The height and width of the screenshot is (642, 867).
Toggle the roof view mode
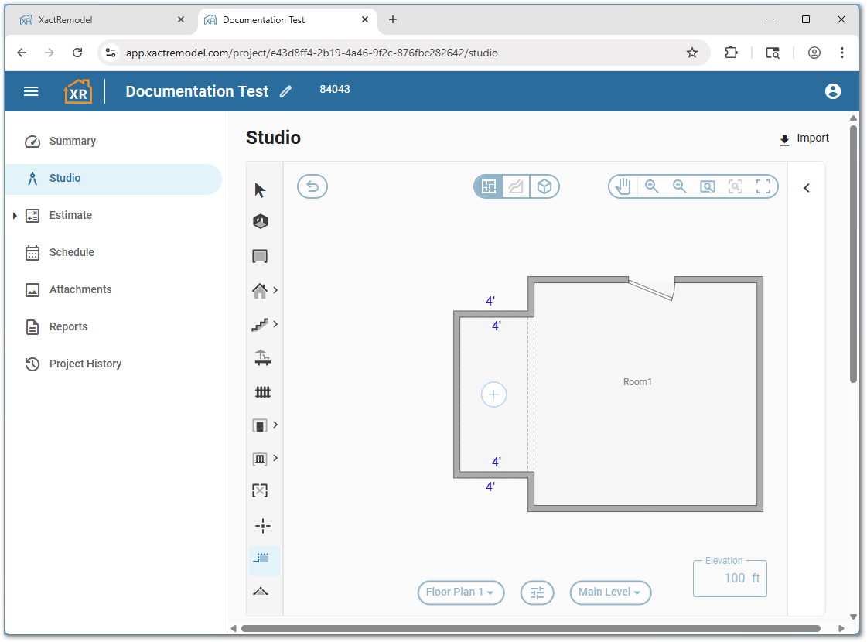(x=516, y=186)
